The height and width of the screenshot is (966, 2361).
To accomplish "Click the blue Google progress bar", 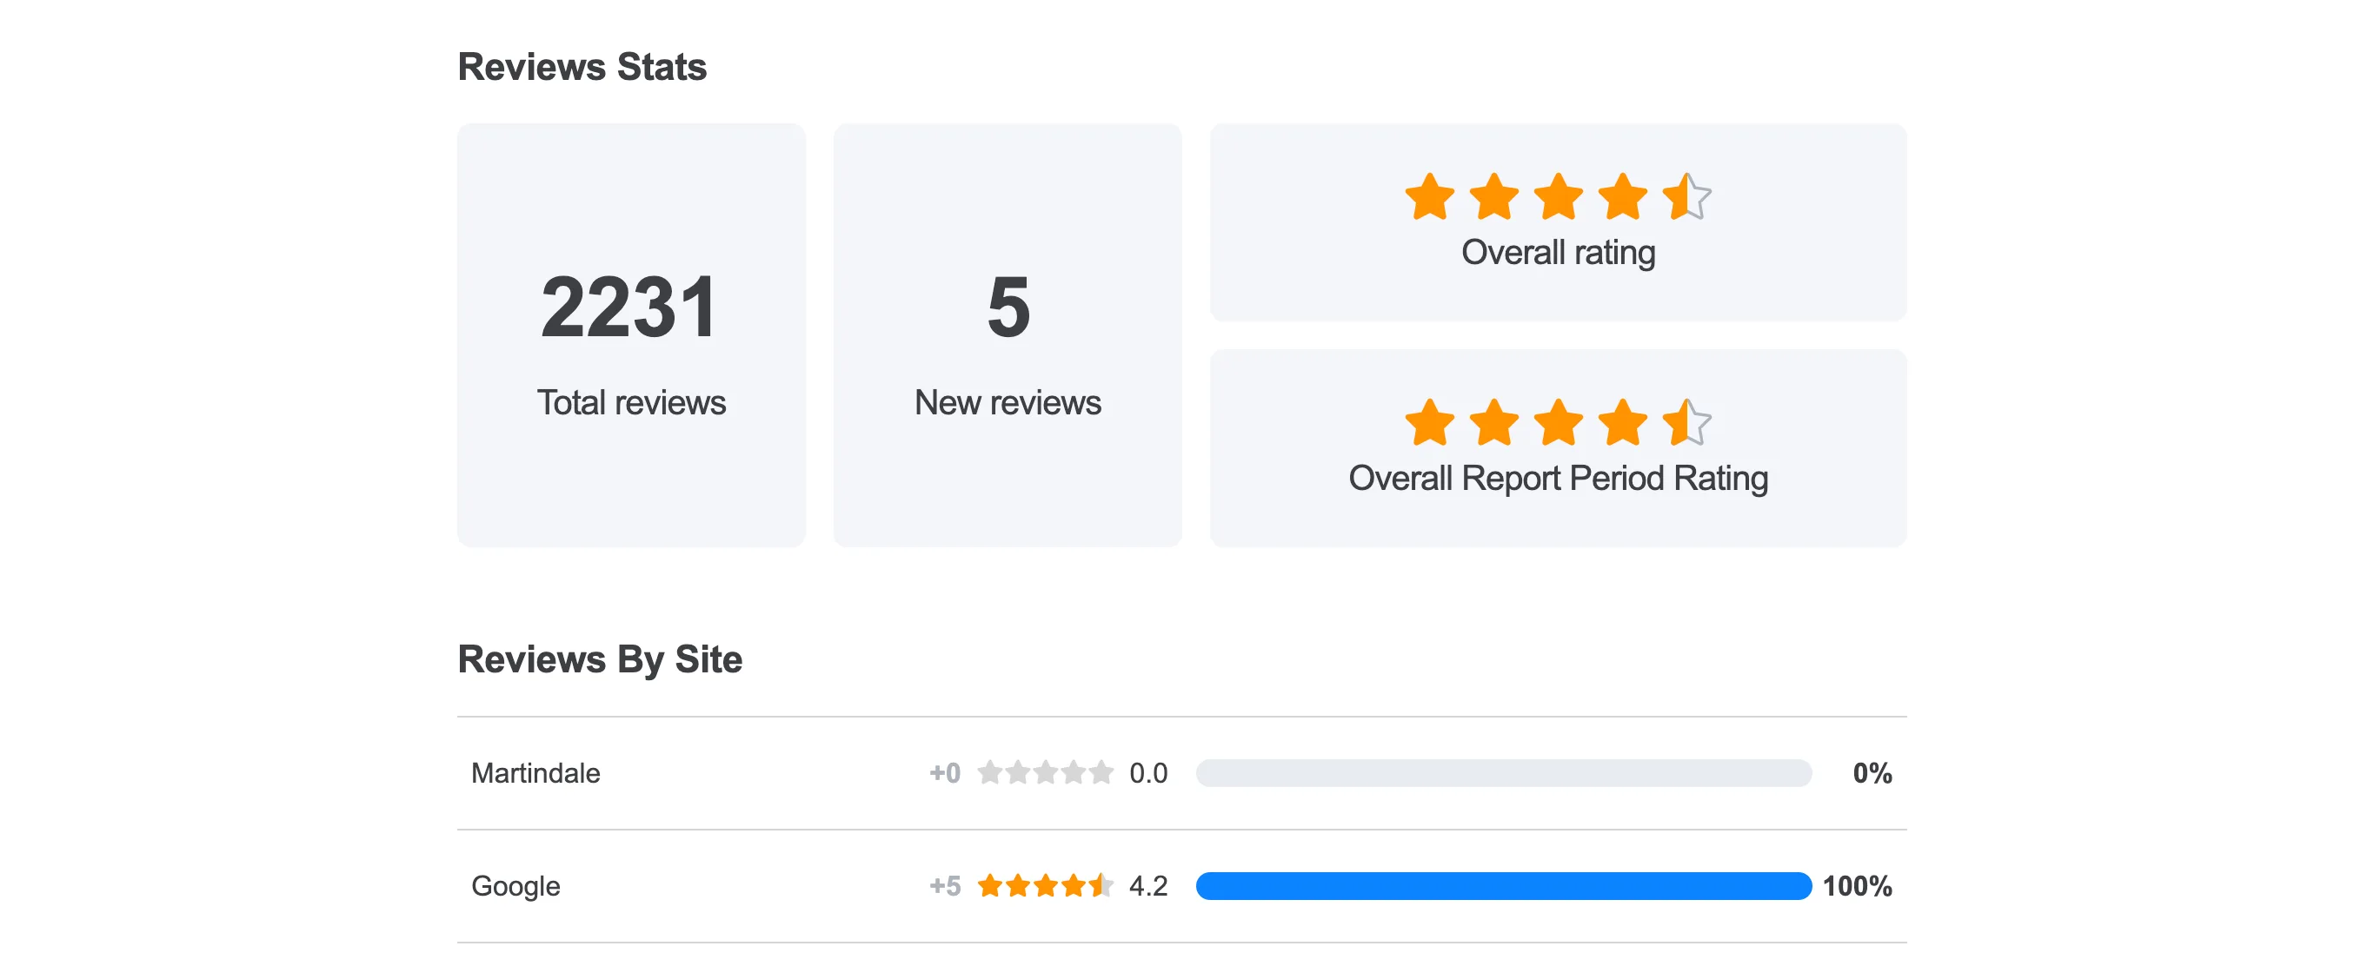I will (1503, 885).
